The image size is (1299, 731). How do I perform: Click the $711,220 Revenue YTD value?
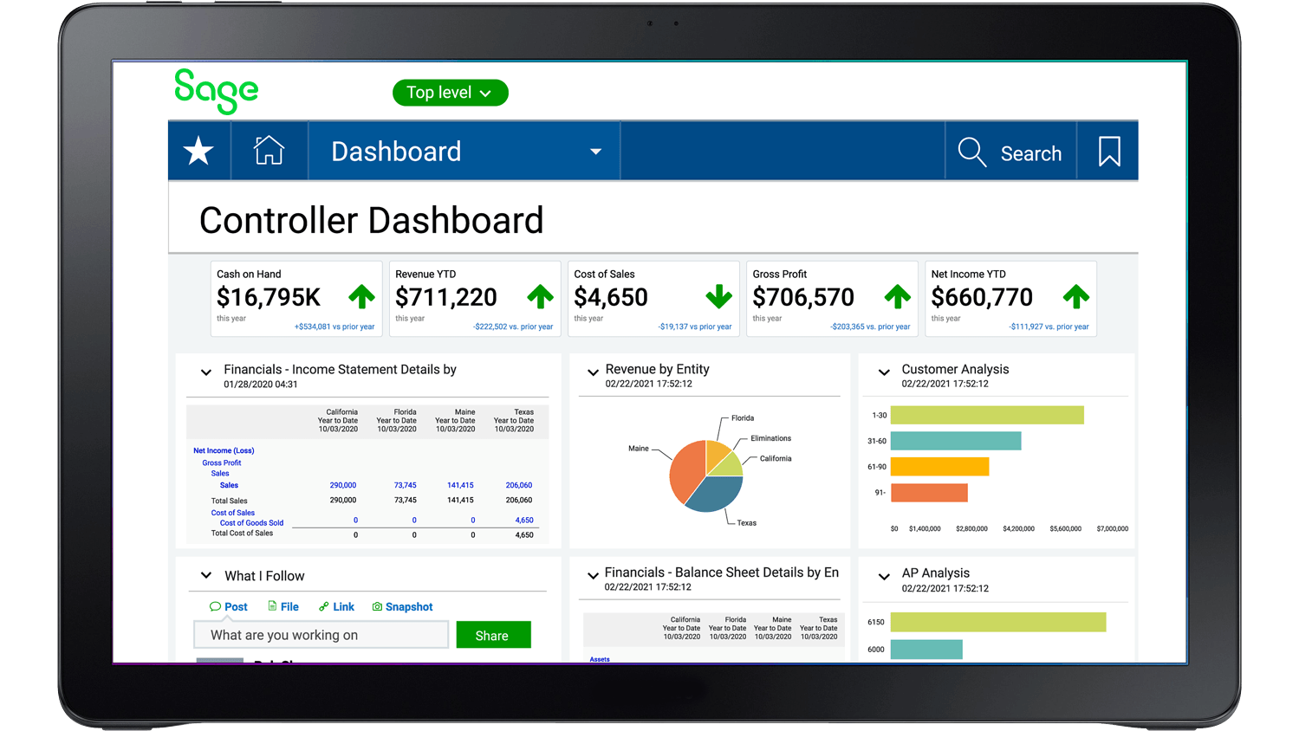[x=446, y=298]
